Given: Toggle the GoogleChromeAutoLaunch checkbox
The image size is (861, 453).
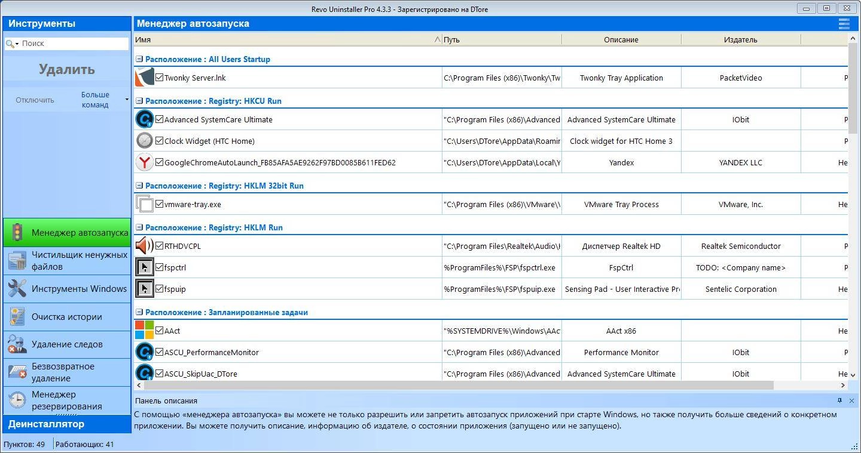Looking at the screenshot, I should tap(160, 162).
